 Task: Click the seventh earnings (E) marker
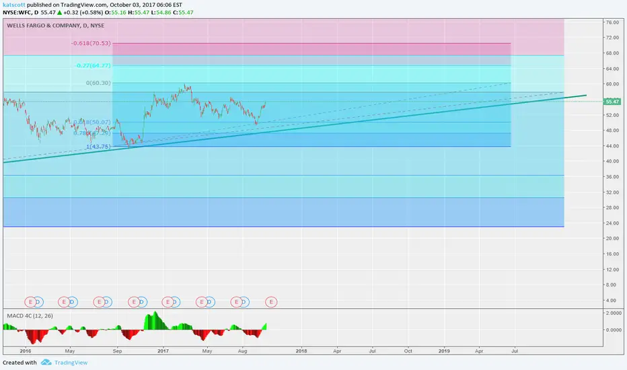(x=236, y=302)
